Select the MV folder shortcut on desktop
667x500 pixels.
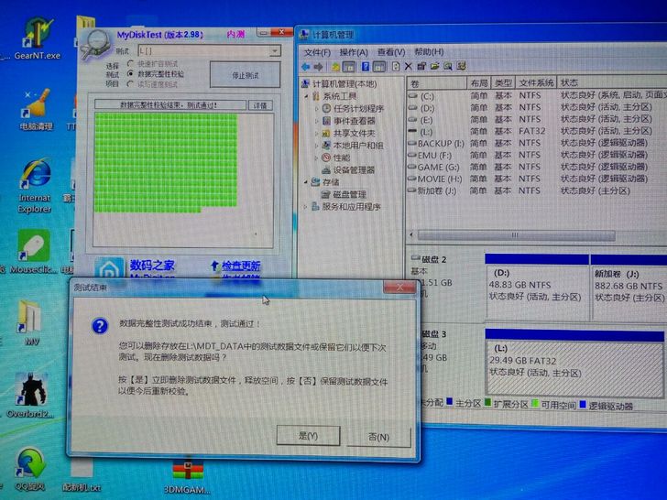coord(30,322)
